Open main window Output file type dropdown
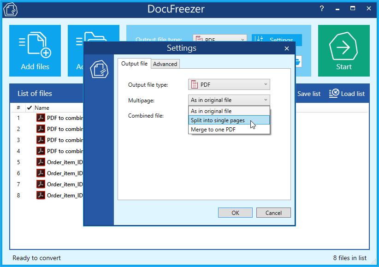Viewport: 379px width, 267px height. pyautogui.click(x=220, y=38)
